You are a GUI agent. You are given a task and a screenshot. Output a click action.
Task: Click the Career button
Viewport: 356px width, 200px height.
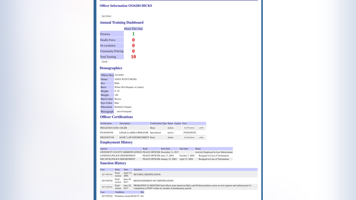coord(105,62)
